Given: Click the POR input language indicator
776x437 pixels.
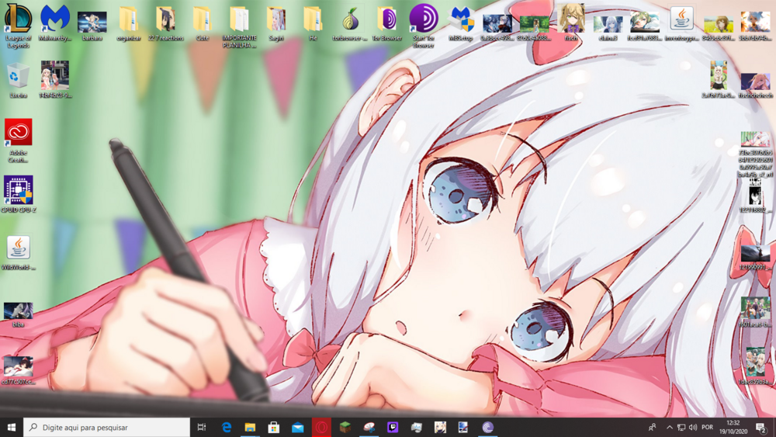Looking at the screenshot, I should coord(708,427).
